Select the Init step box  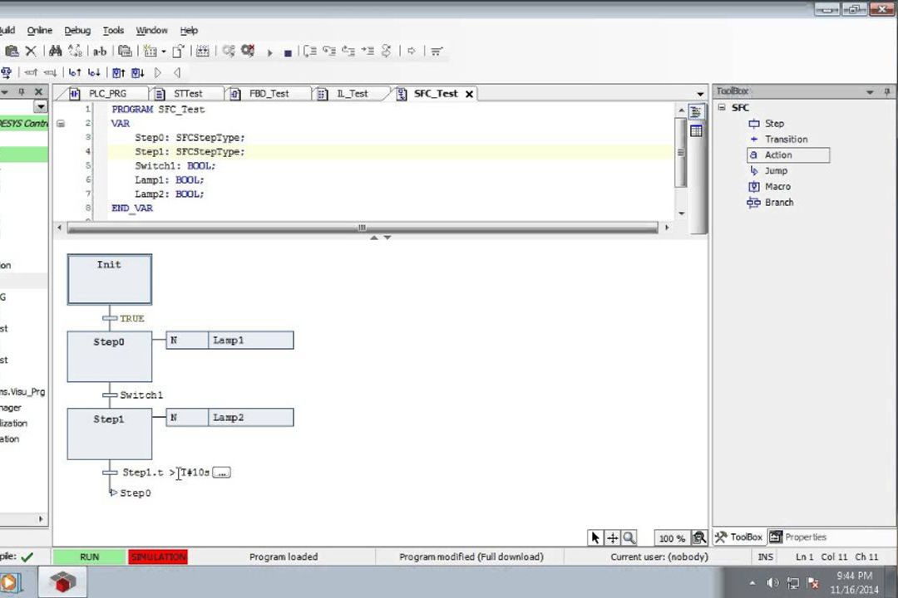point(110,279)
